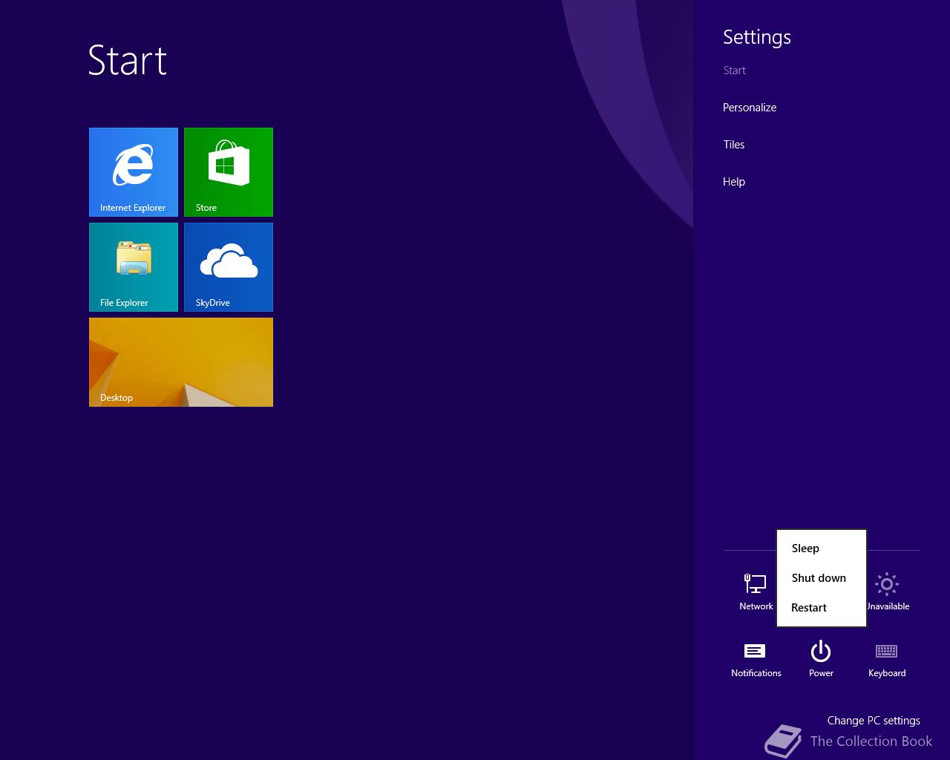This screenshot has width=950, height=760.
Task: Select Sleep from the power menu
Action: click(x=821, y=548)
